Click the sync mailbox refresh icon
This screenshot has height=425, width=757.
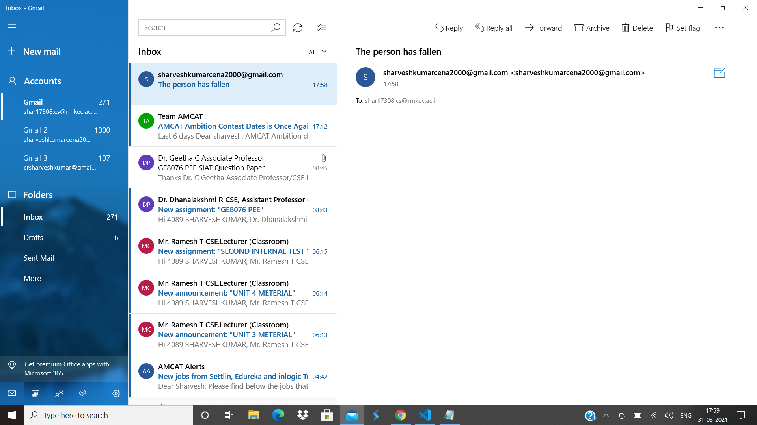[x=298, y=28]
